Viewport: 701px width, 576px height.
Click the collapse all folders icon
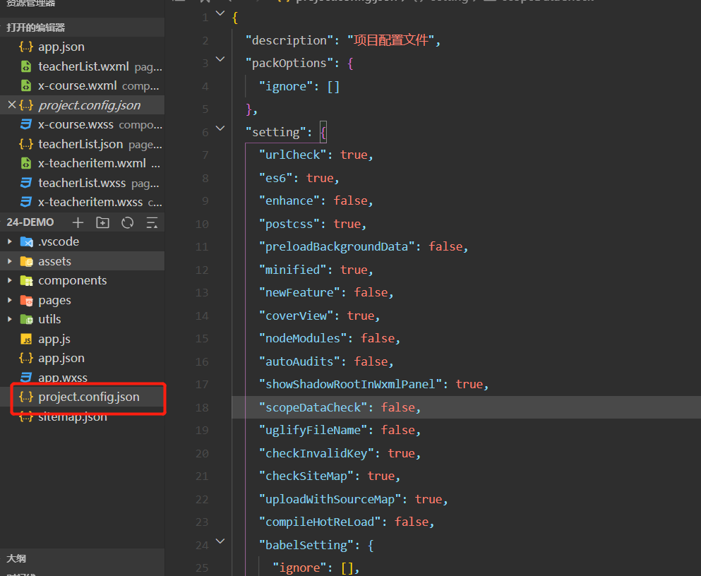coord(152,222)
